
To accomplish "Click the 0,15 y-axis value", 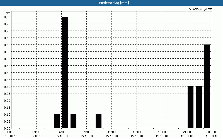I will (7, 107).
